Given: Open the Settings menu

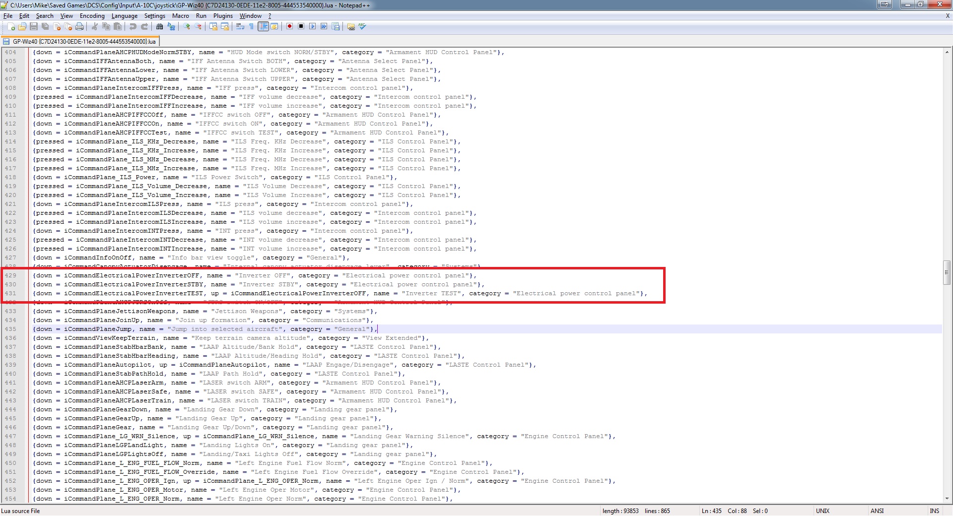Looking at the screenshot, I should 155,16.
